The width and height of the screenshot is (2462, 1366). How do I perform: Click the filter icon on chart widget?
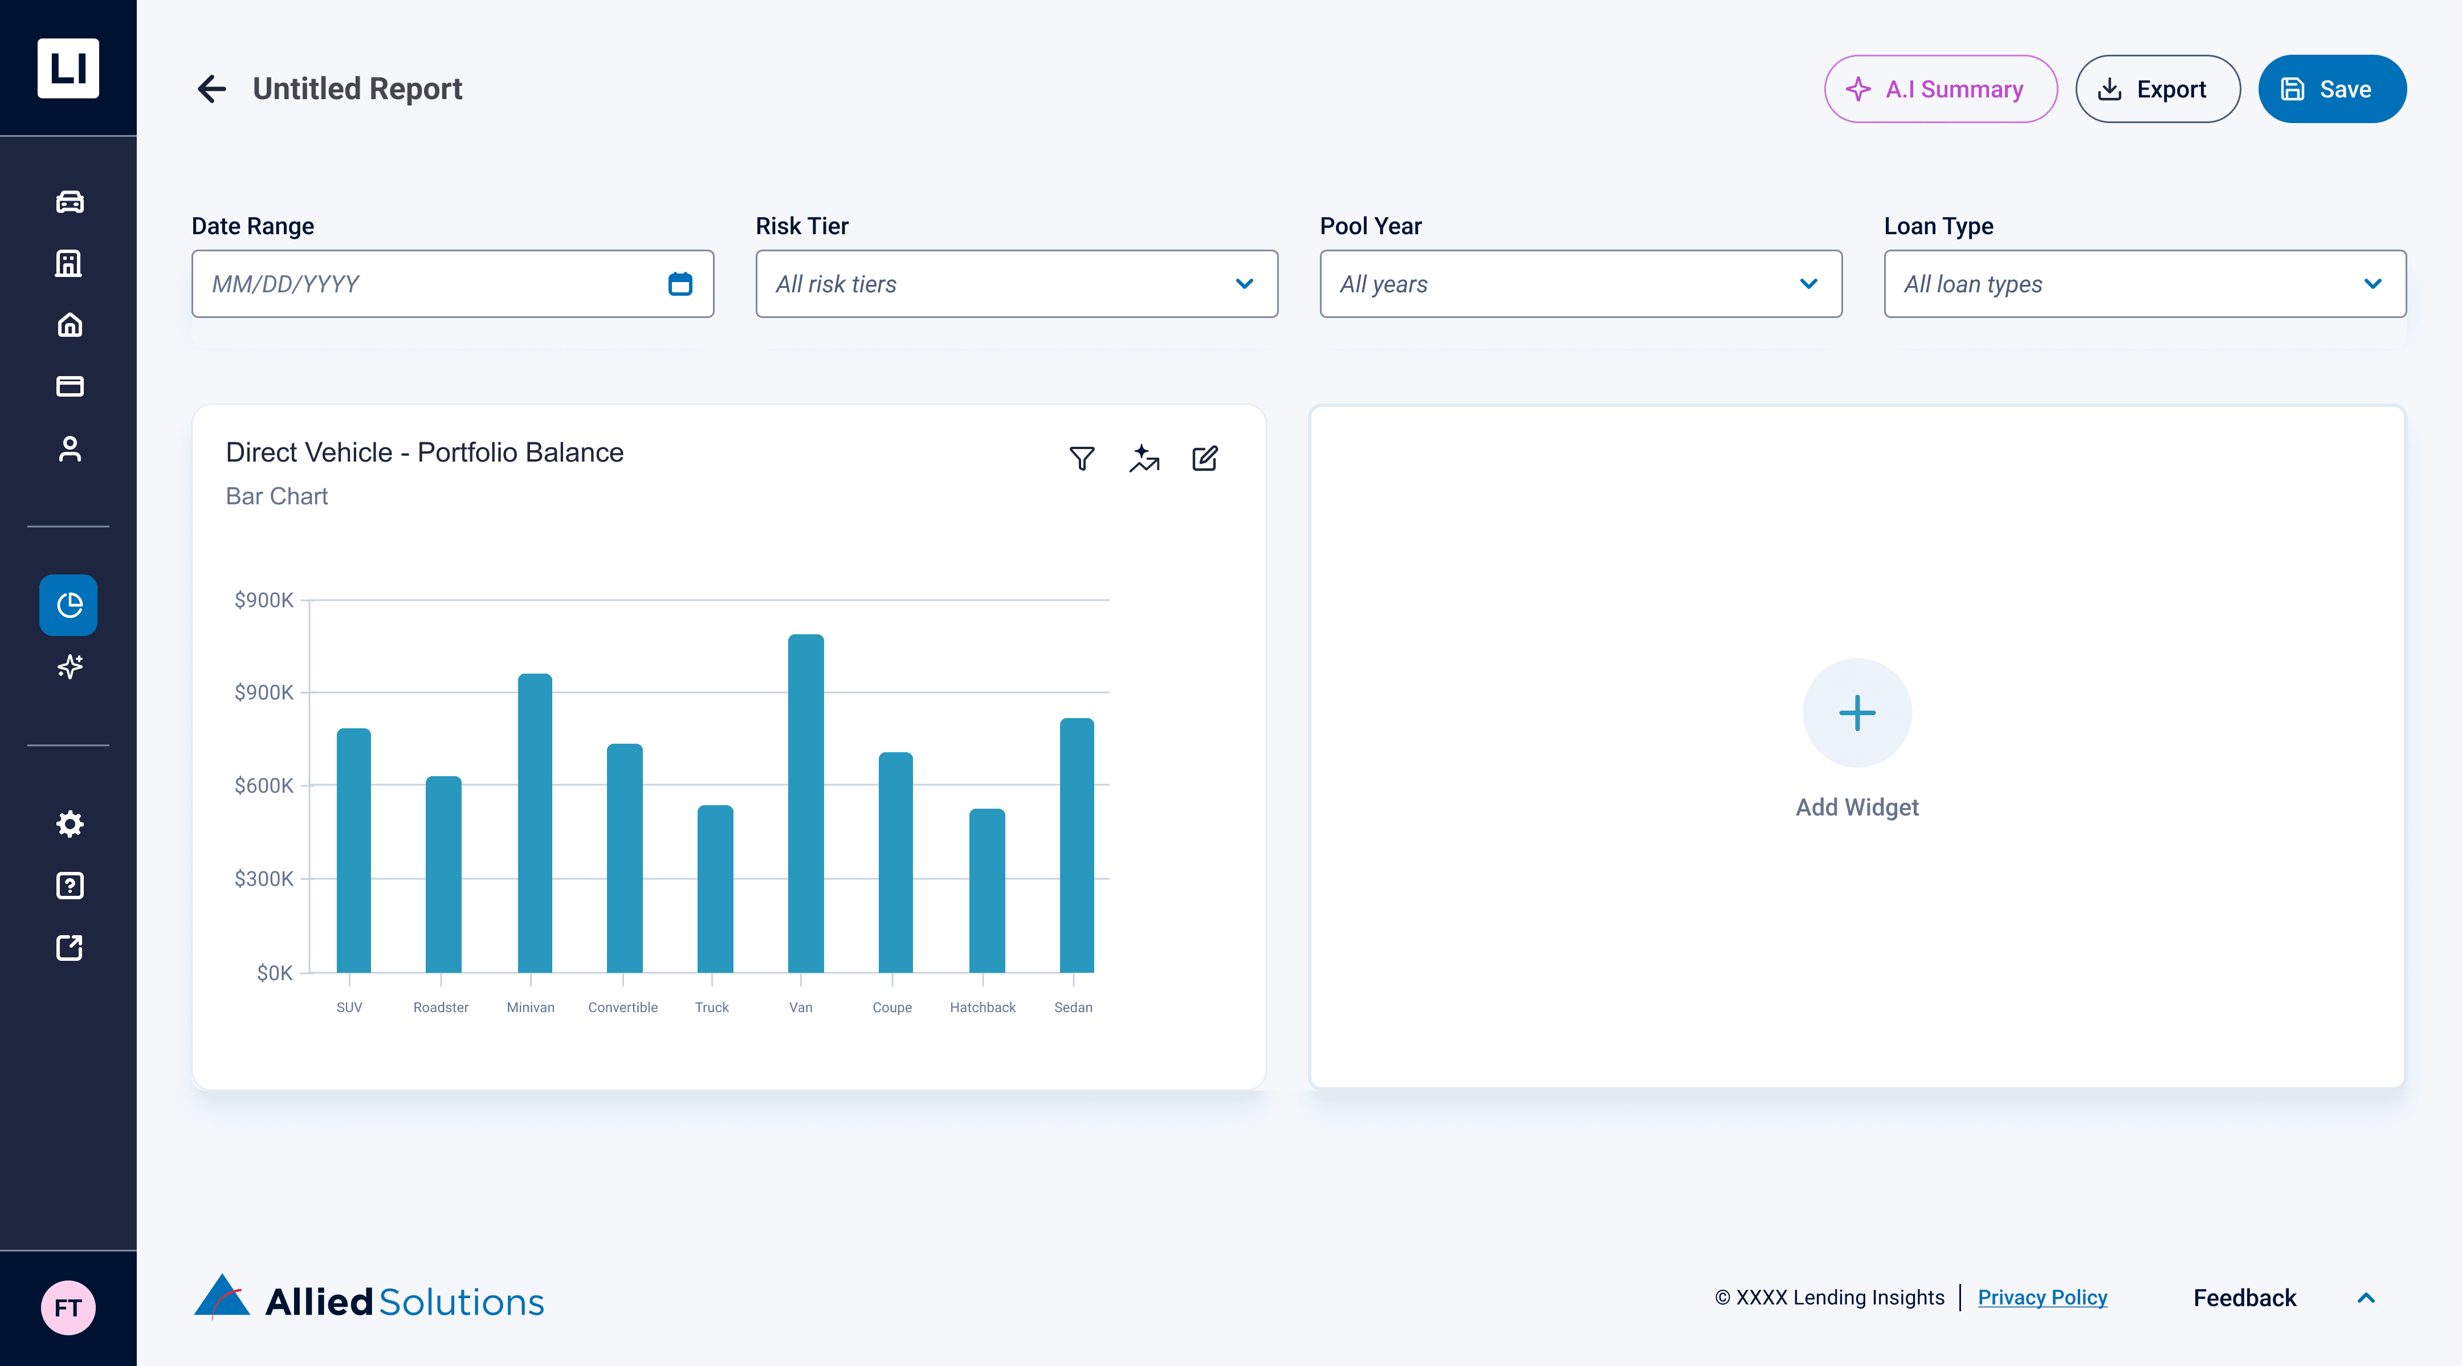click(x=1081, y=459)
